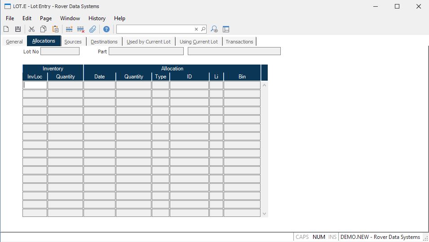Click the record lookup eye icon
Screen dimensions: 429x242
click(x=214, y=29)
